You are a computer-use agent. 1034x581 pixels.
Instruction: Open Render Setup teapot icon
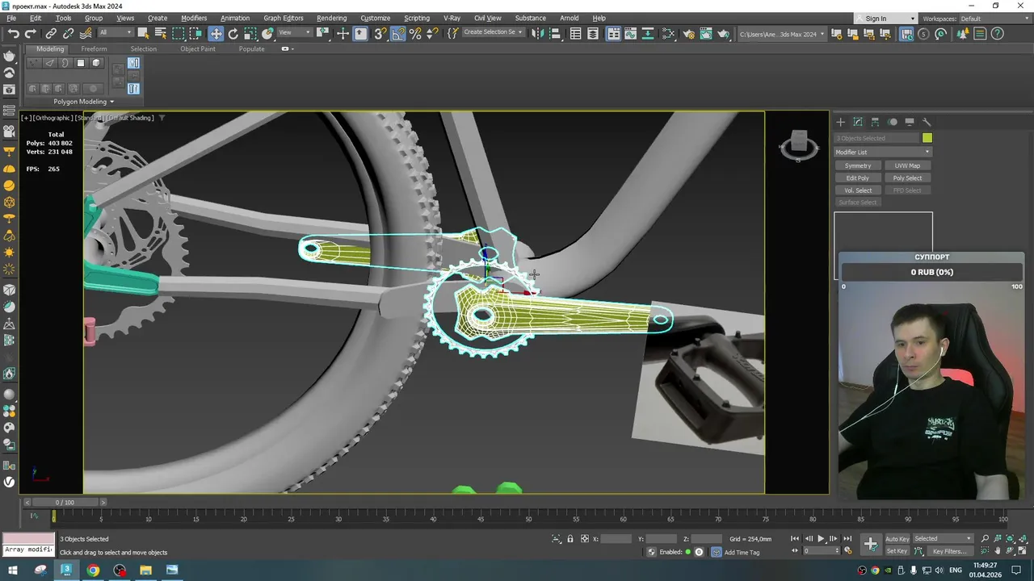click(x=689, y=33)
